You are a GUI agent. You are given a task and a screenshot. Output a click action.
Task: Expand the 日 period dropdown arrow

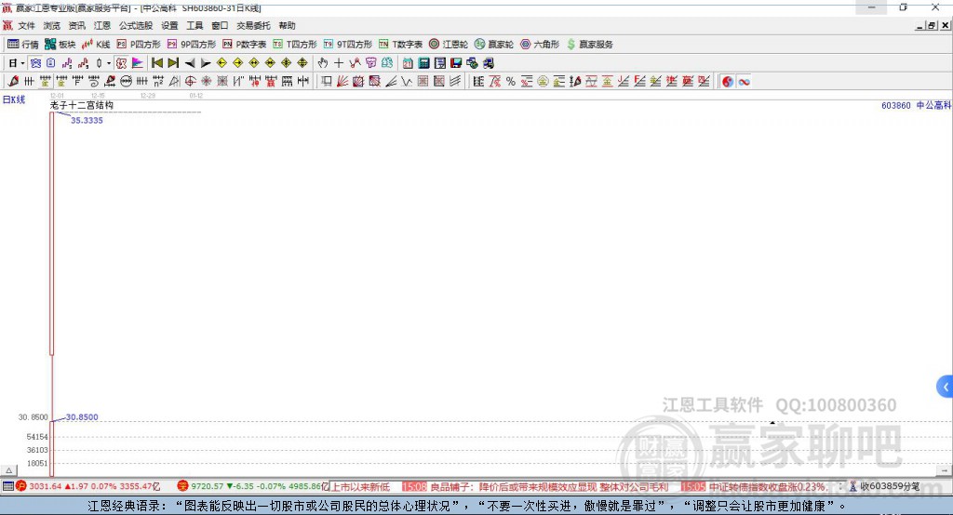coord(22,63)
